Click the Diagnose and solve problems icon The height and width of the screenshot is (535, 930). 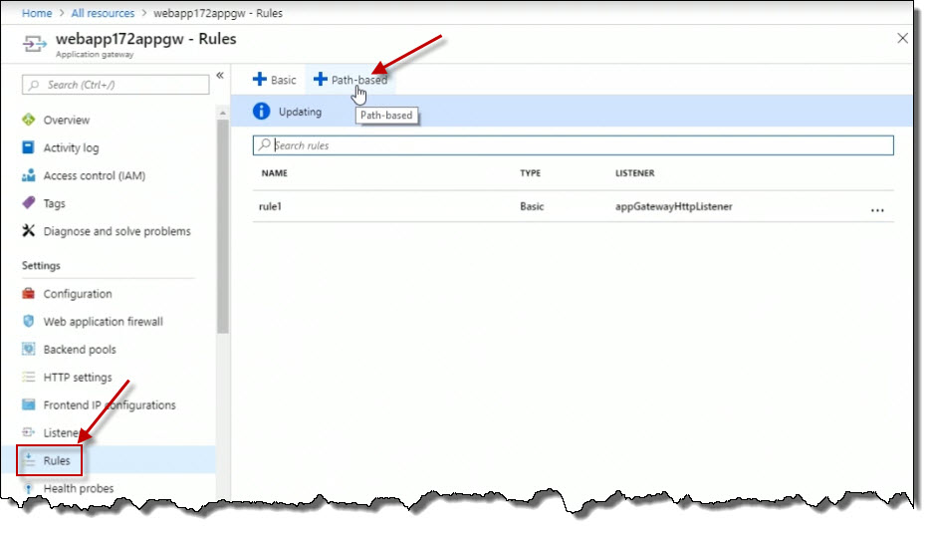[x=29, y=231]
